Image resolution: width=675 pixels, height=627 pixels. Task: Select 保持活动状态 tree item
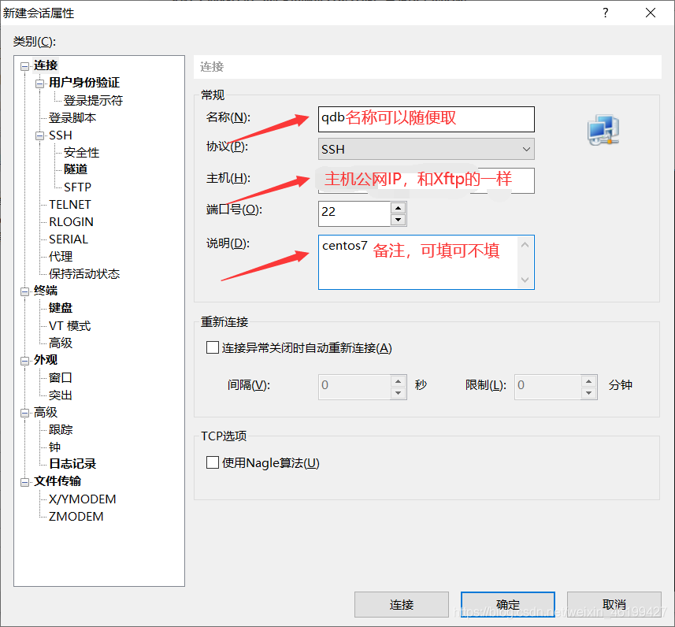pyautogui.click(x=84, y=274)
